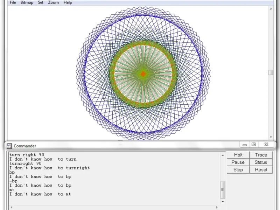Click the Commander history scroll-up arrow
Viewport: 280px width, 210px height.
tap(223, 155)
